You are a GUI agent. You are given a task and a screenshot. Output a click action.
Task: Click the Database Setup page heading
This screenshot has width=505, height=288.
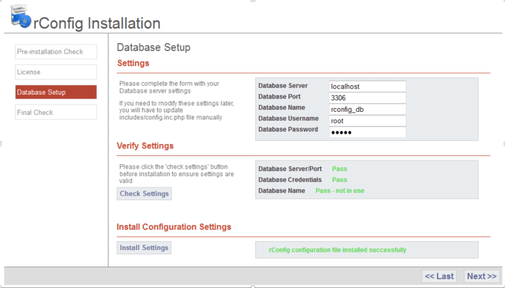pos(153,47)
